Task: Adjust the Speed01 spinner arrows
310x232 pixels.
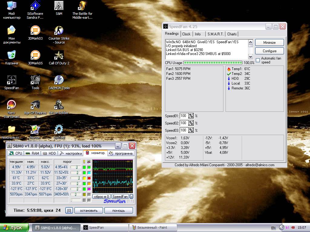Action: pos(191,116)
